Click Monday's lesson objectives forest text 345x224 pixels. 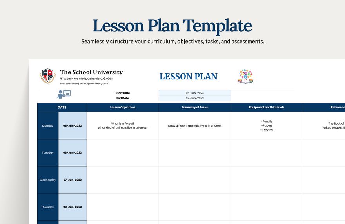click(123, 125)
